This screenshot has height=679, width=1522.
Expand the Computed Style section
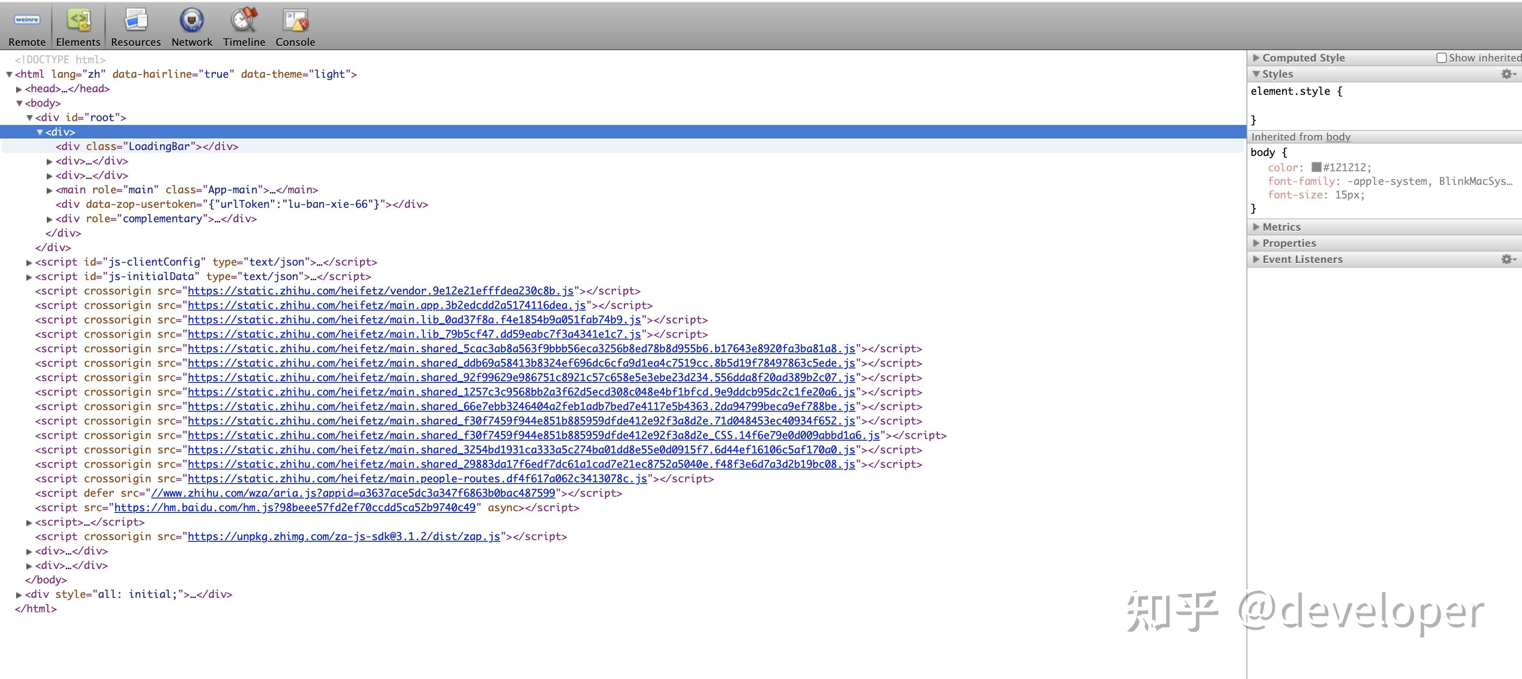point(1256,58)
